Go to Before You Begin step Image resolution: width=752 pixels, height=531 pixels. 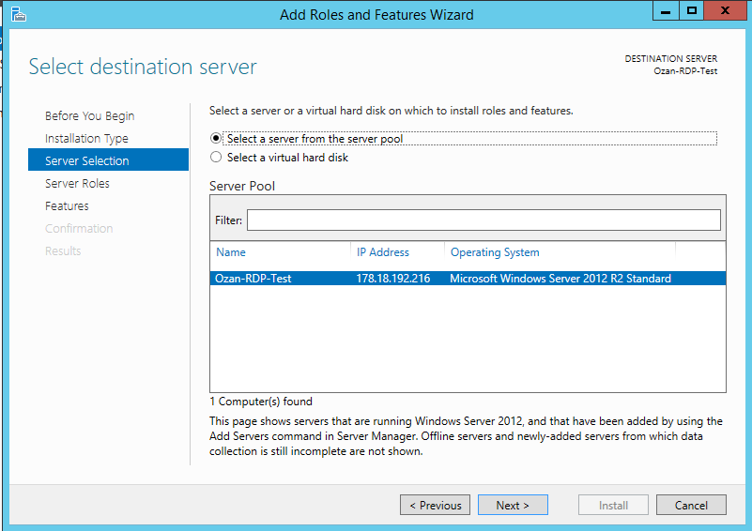tap(89, 116)
